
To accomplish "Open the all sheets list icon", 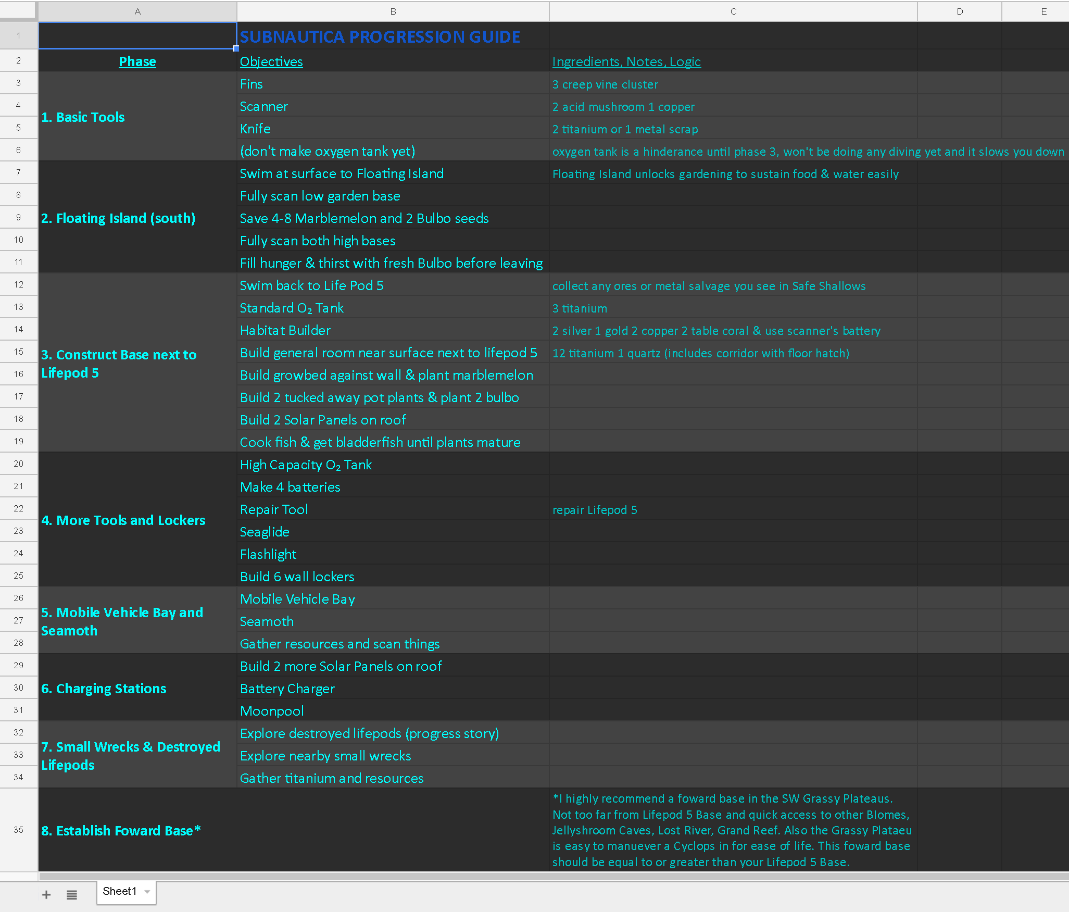I will 72,894.
